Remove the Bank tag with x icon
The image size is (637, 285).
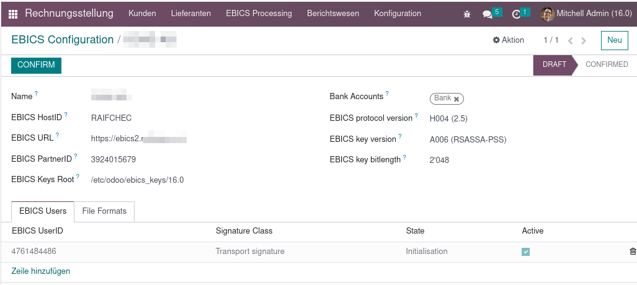(x=457, y=99)
